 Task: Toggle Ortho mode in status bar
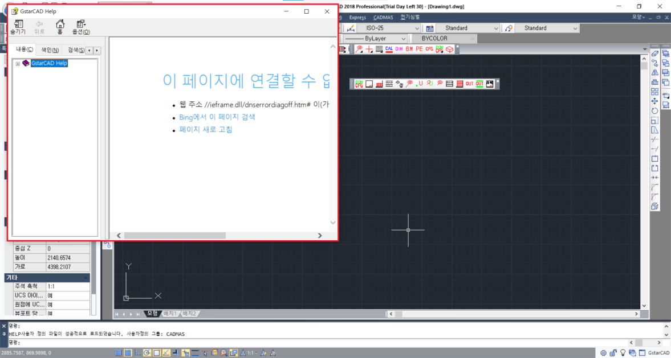pyautogui.click(x=137, y=353)
